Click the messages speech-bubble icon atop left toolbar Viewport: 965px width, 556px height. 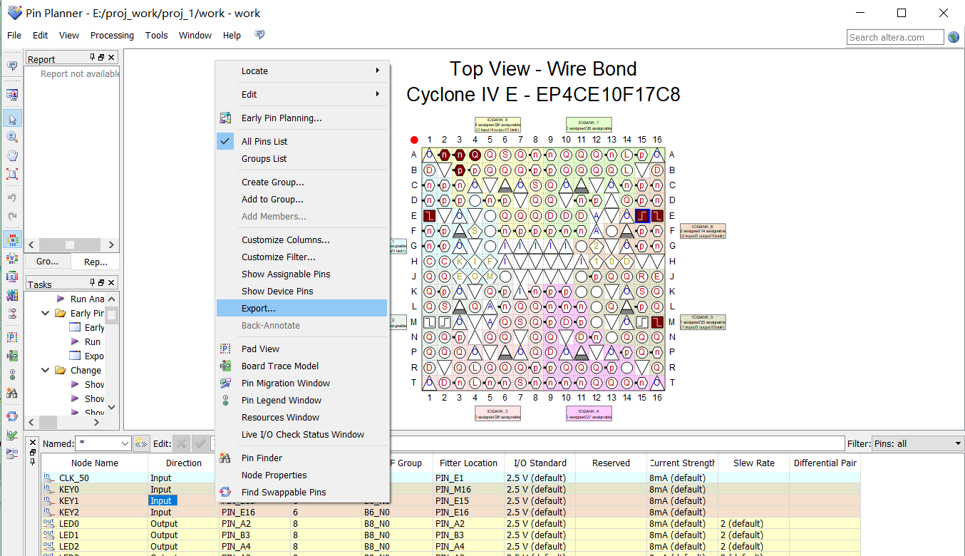point(12,66)
